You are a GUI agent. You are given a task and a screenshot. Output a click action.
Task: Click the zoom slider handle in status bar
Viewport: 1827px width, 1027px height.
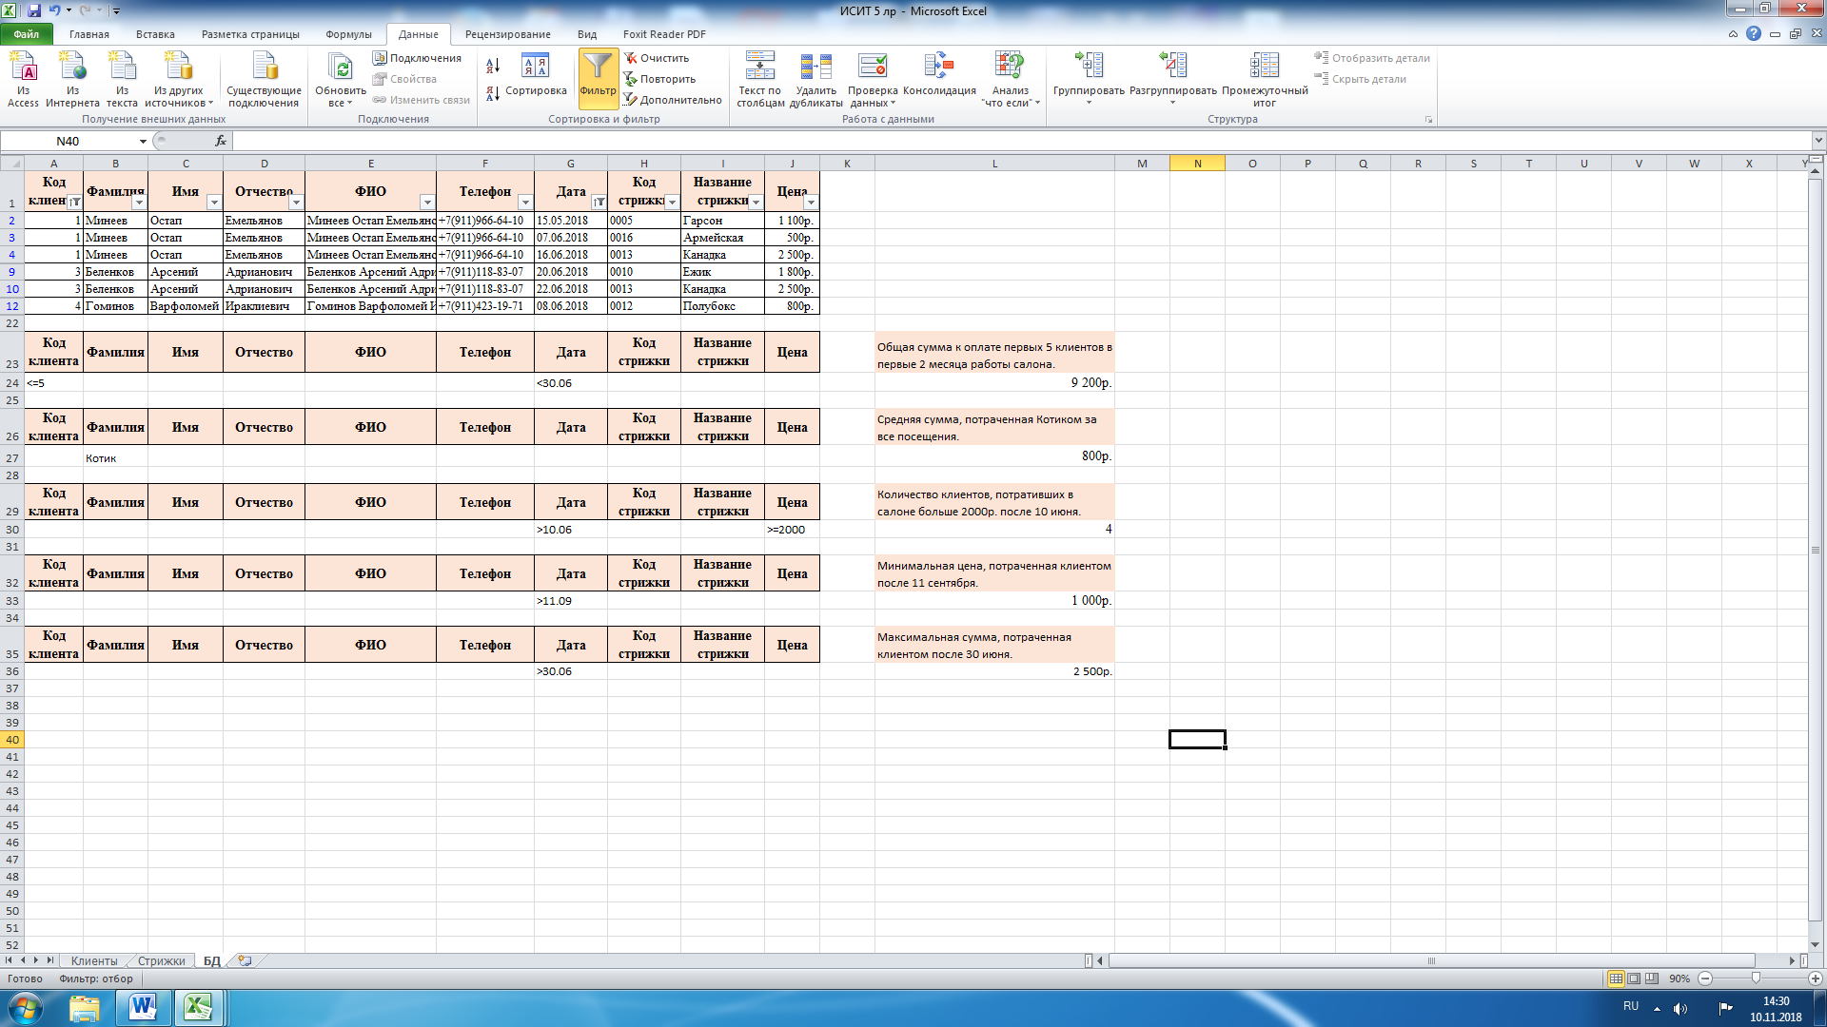1756,979
